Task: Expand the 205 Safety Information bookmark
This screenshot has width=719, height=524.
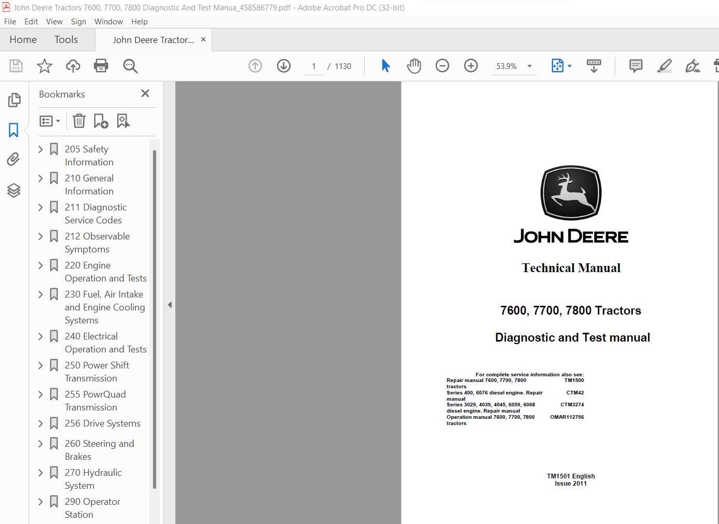Action: (x=40, y=149)
